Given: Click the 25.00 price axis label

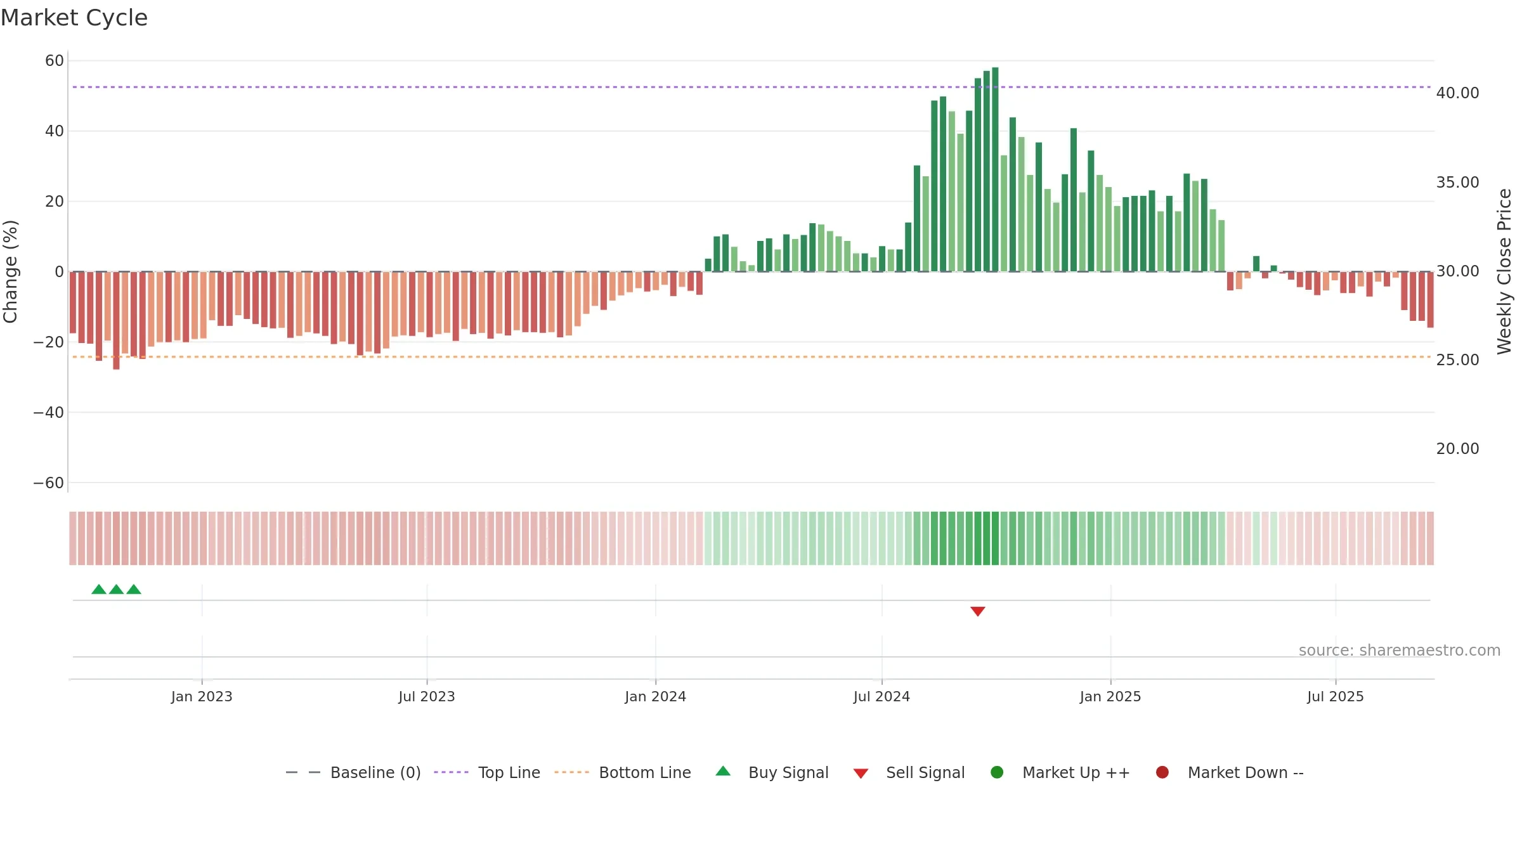Looking at the screenshot, I should 1457,360.
